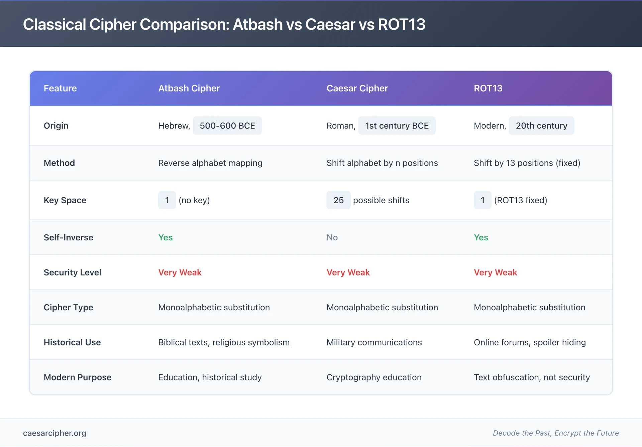This screenshot has width=642, height=447.
Task: Click 'Yes' under Atbash Self-Inverse
Action: point(165,237)
